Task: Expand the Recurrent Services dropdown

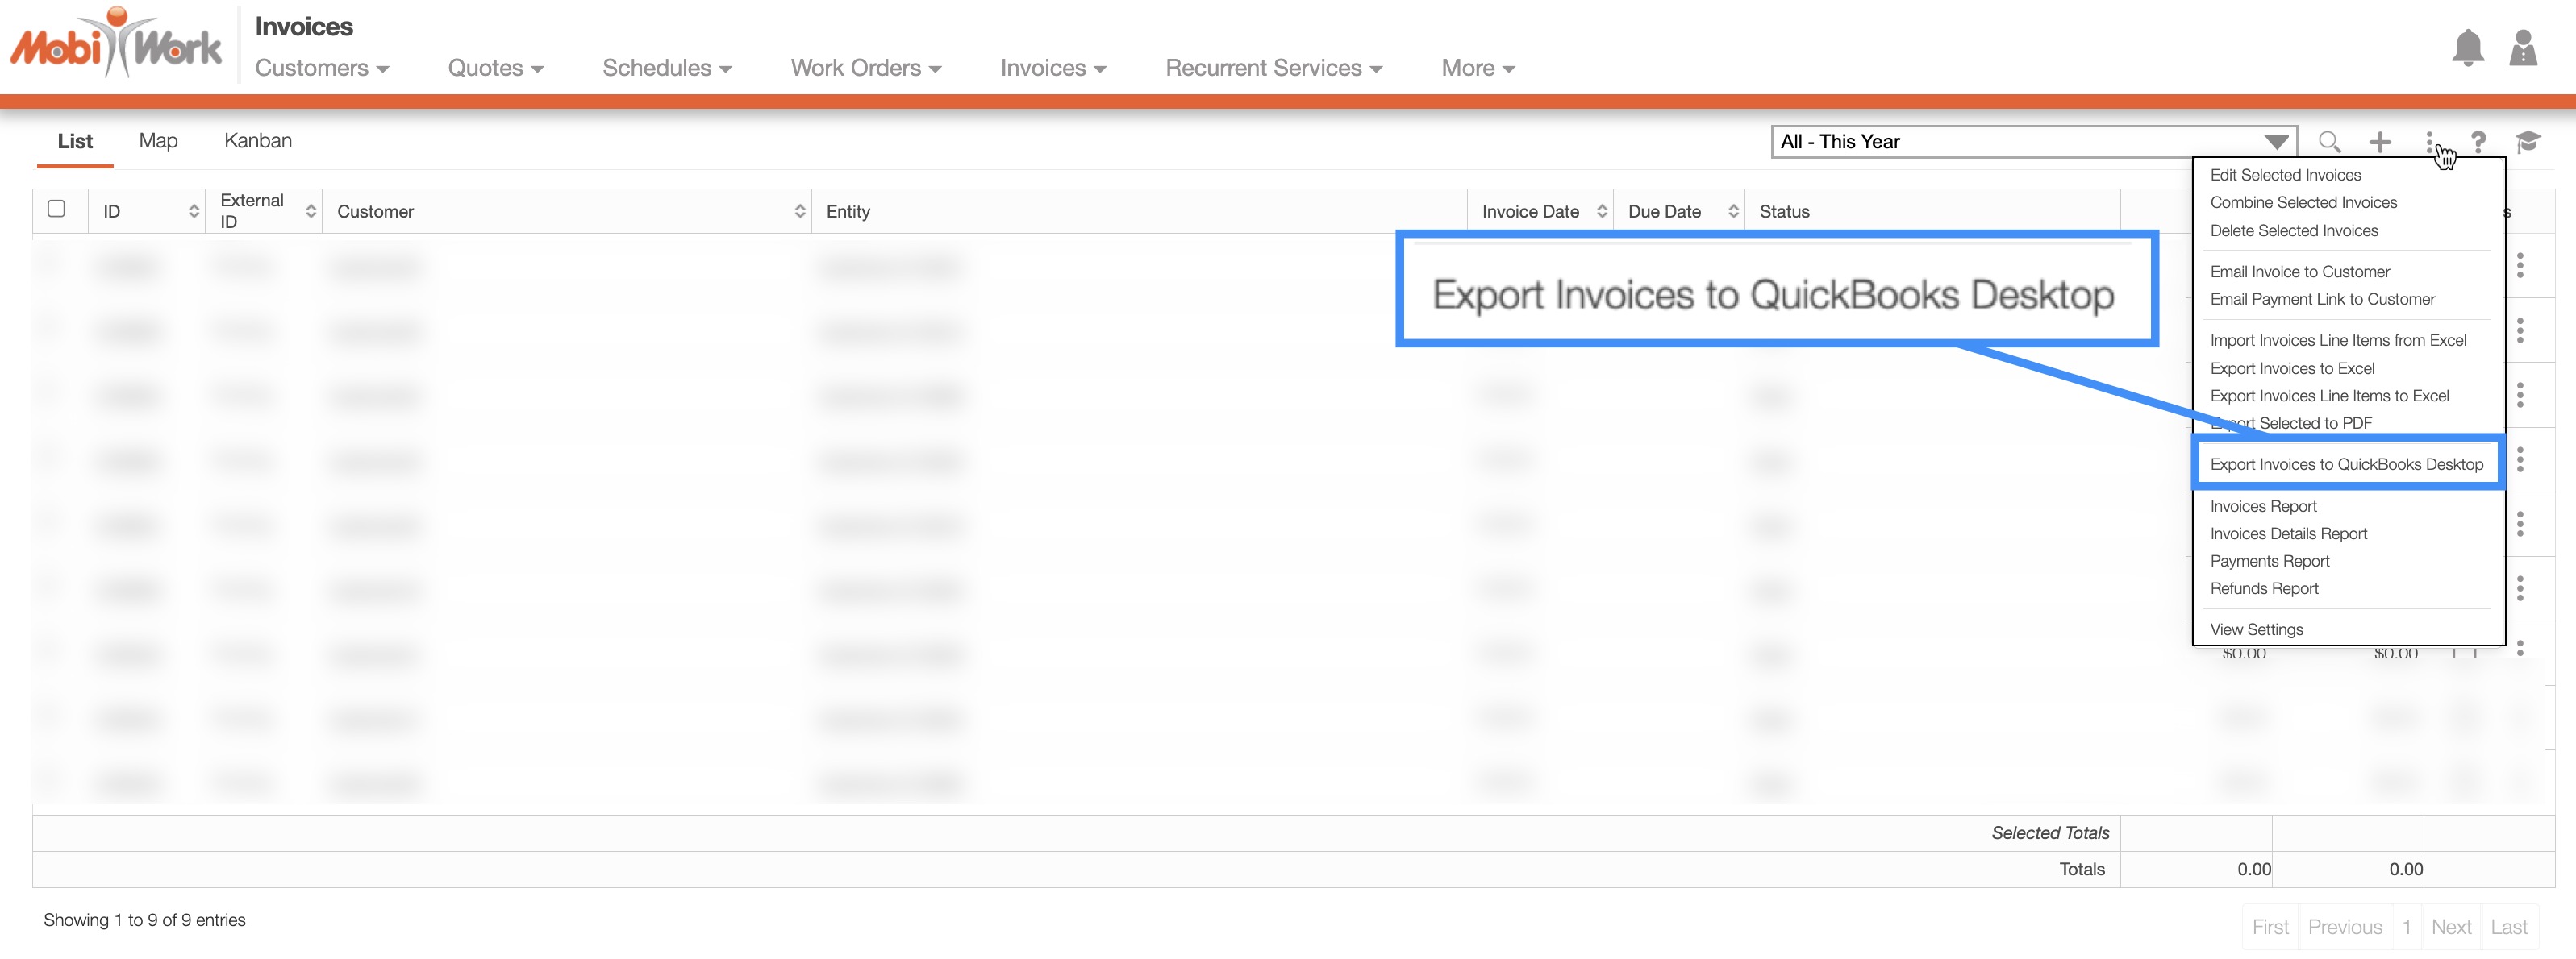Action: pyautogui.click(x=1273, y=68)
